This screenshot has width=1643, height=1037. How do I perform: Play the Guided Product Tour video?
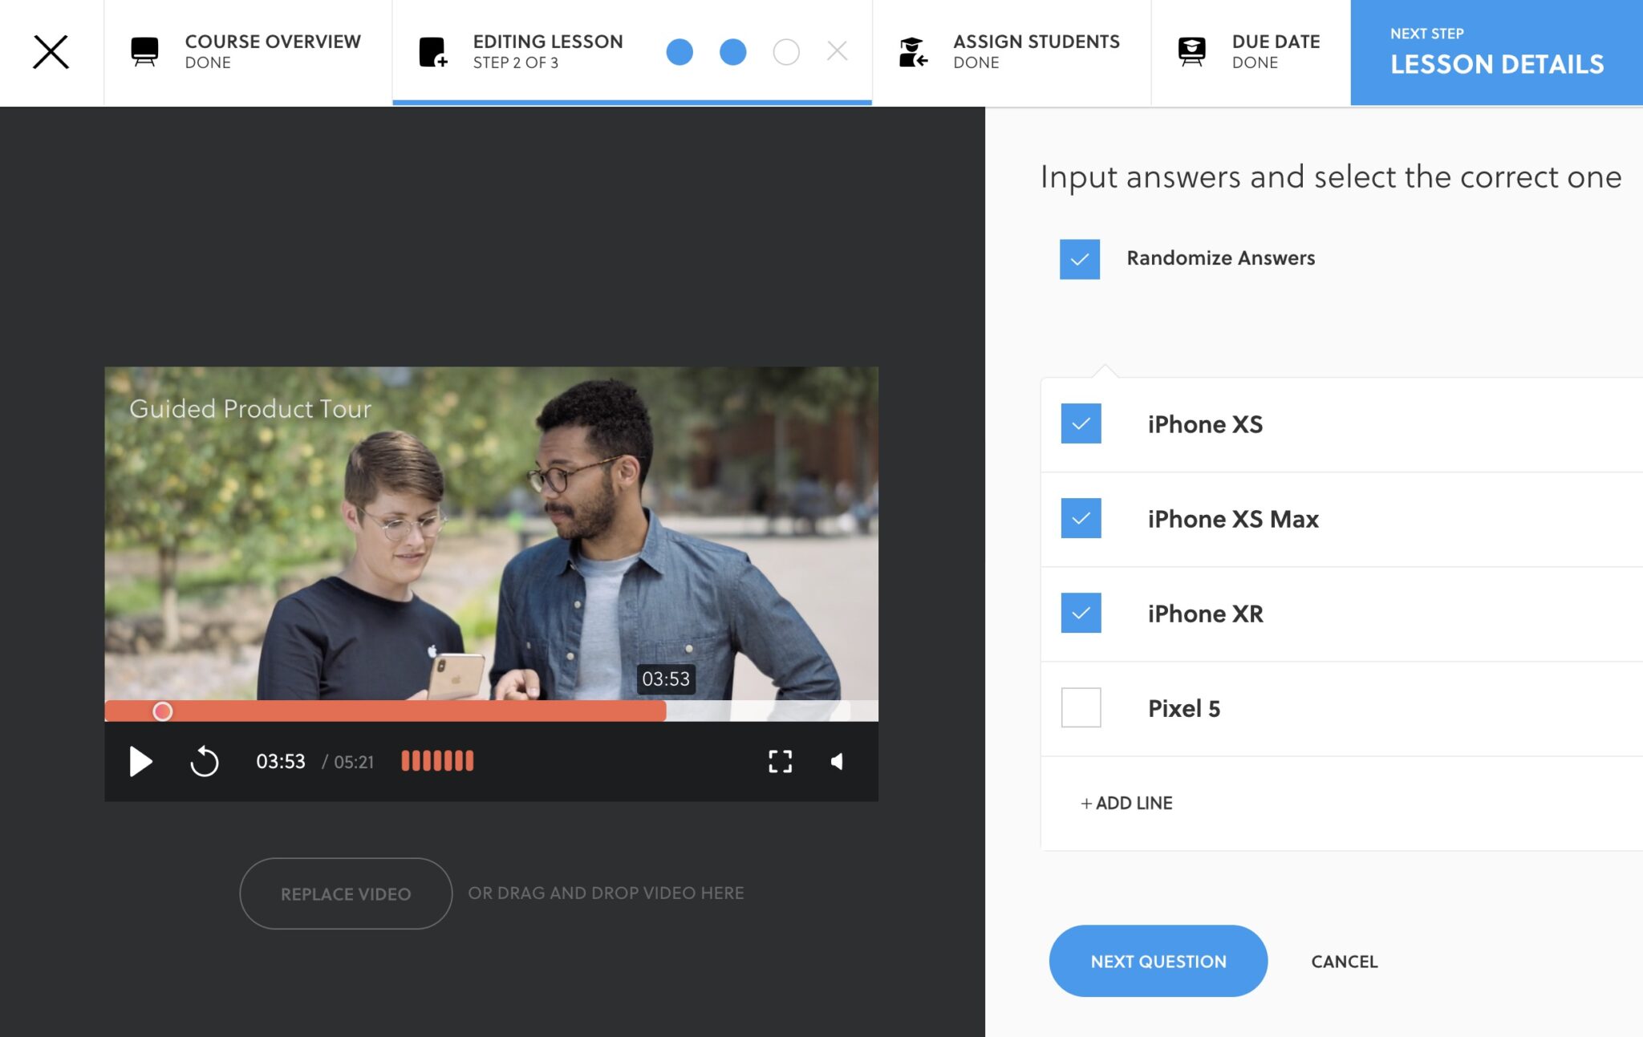click(141, 761)
